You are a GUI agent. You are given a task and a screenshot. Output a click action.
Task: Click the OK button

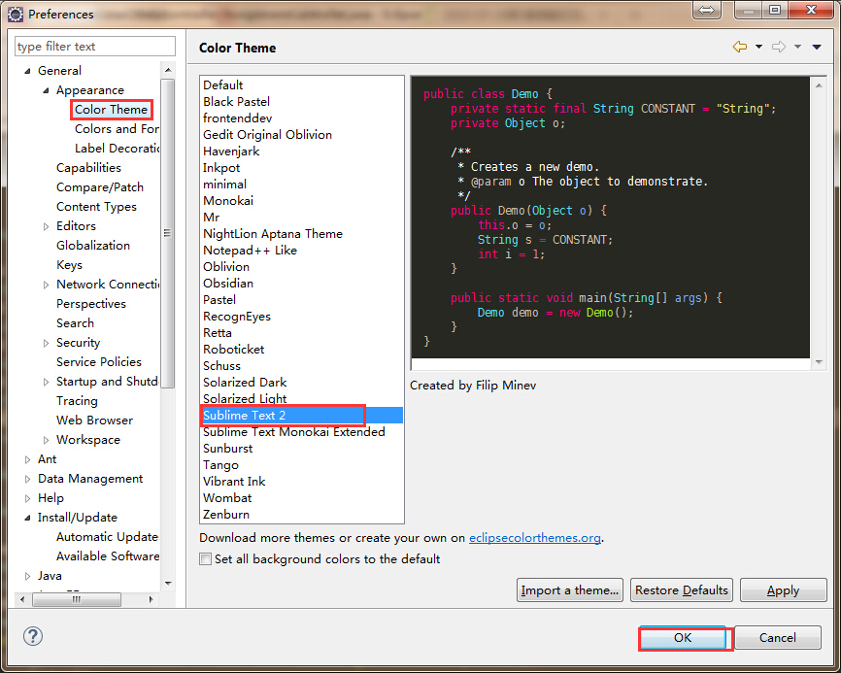tap(683, 638)
